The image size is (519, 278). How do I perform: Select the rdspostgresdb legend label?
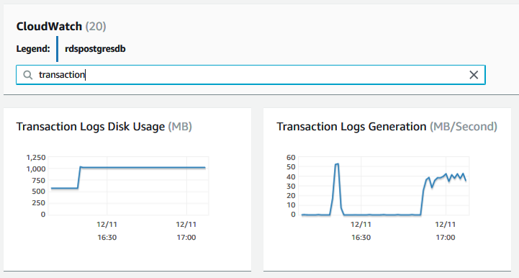click(x=95, y=49)
